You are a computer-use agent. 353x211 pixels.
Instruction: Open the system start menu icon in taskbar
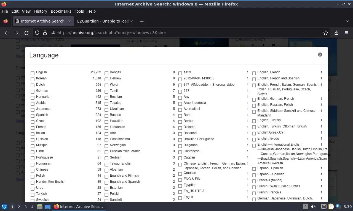click(4, 207)
